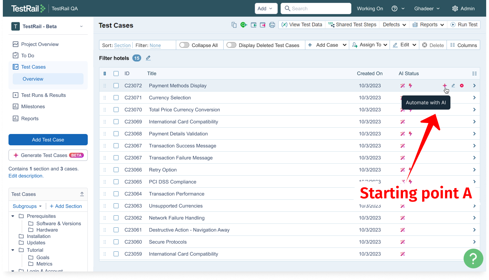
Task: Open To Do in sidebar
Action: (x=23, y=56)
